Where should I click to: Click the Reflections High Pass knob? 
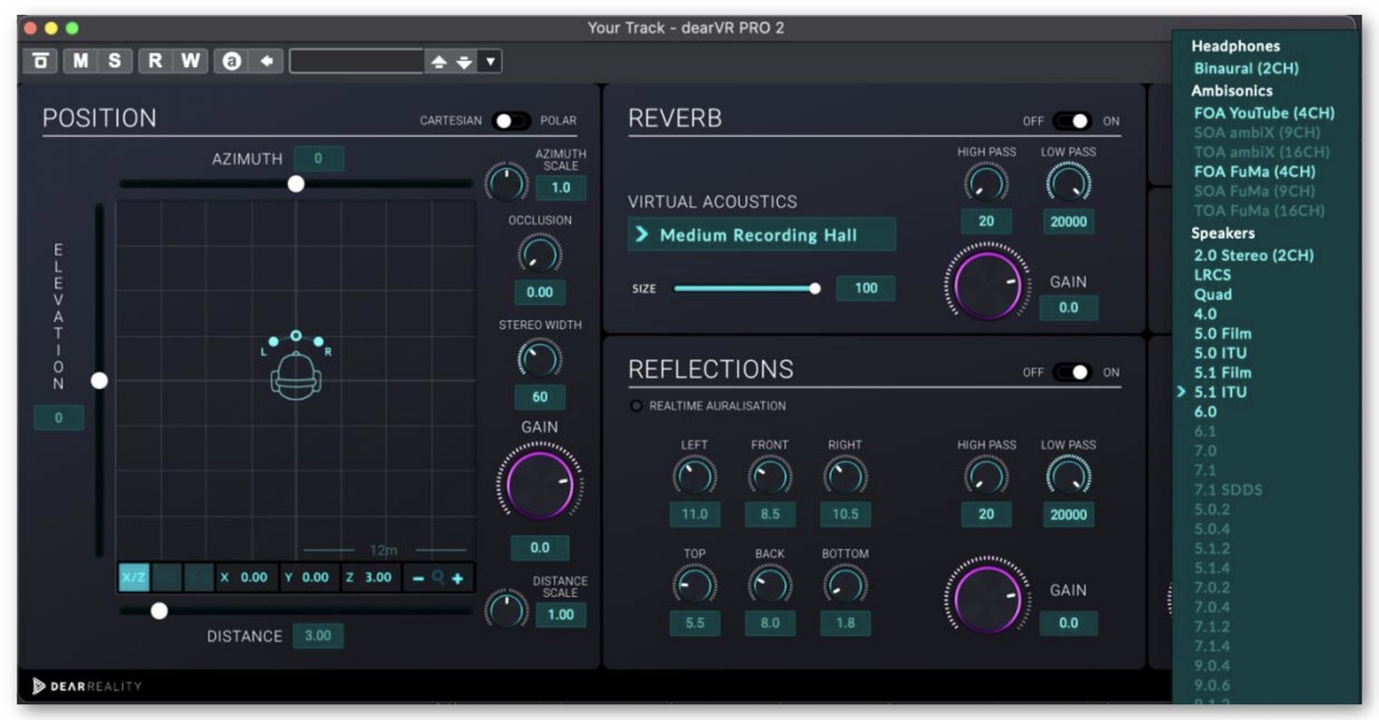[x=986, y=476]
